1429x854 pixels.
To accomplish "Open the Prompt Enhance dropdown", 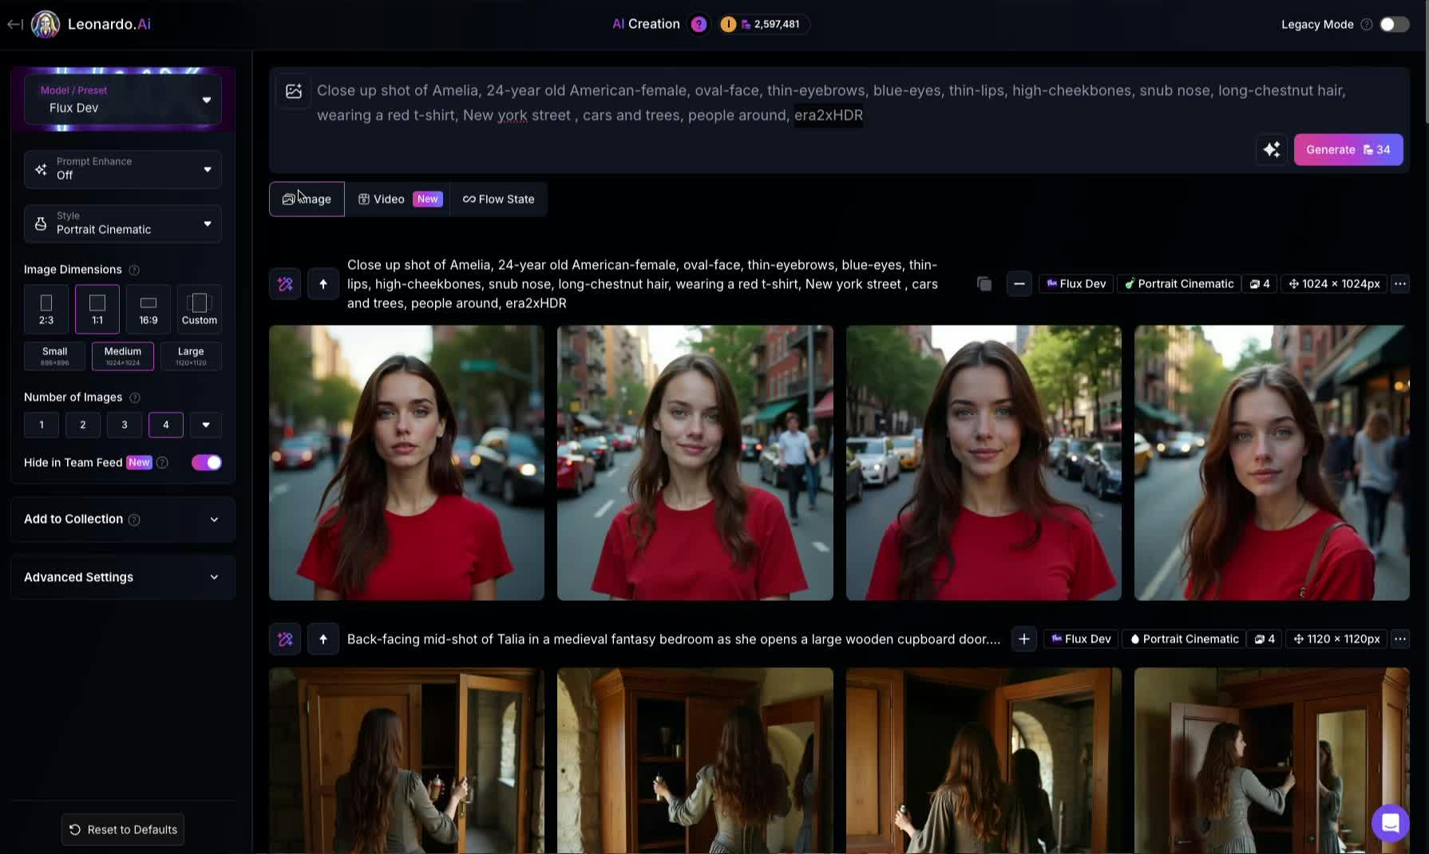I will click(x=123, y=168).
